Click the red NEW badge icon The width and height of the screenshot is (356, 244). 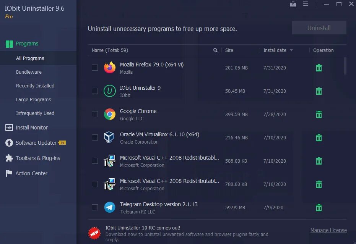coord(94,233)
